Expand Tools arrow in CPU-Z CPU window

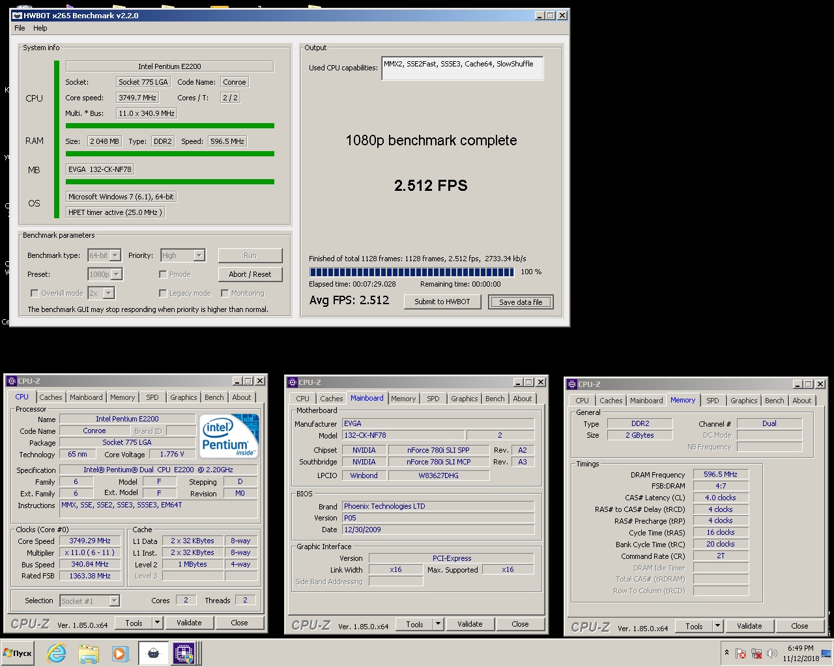(x=157, y=623)
